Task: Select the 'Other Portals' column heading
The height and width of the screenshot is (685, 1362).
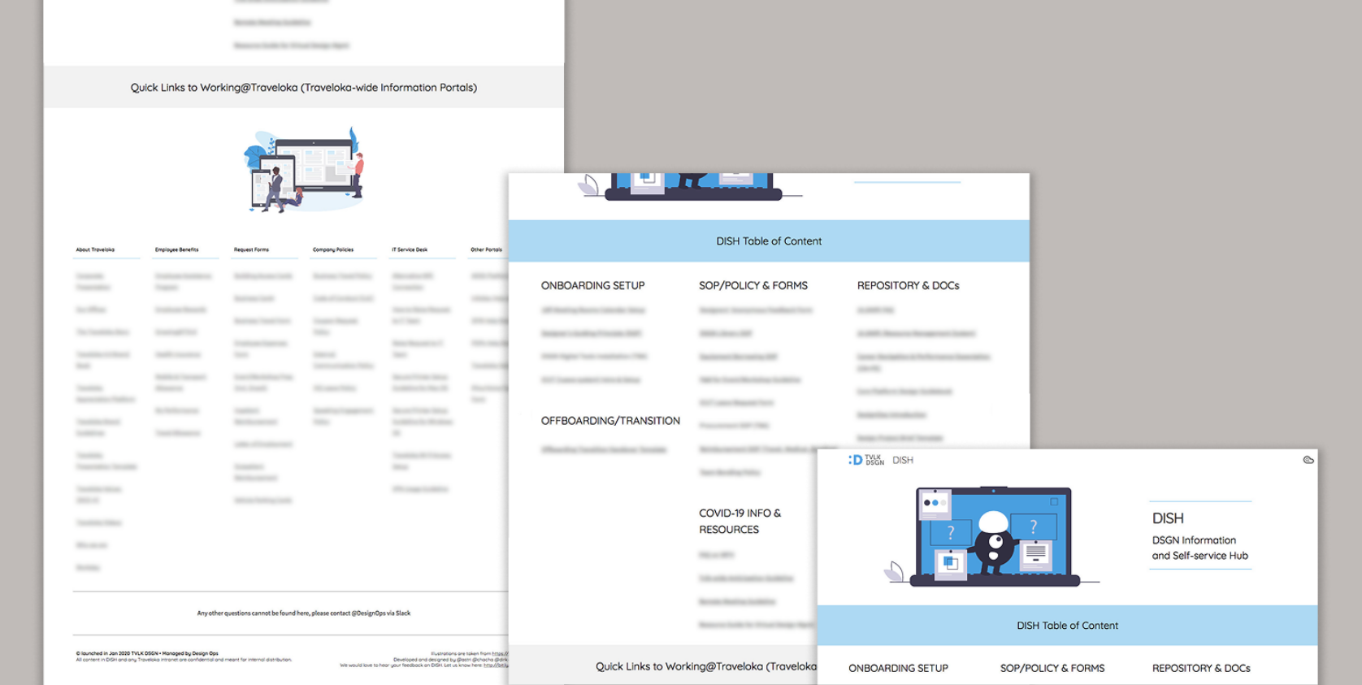Action: tap(486, 249)
